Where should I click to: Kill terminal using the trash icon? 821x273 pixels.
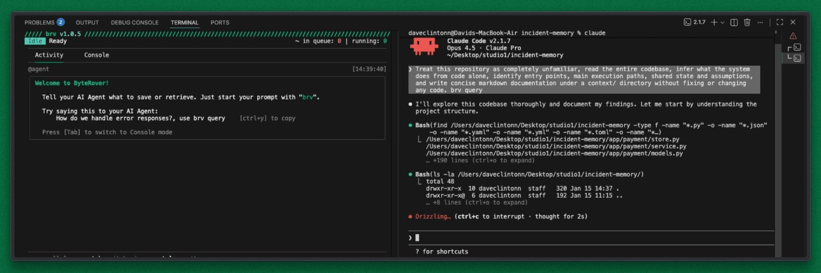[747, 22]
